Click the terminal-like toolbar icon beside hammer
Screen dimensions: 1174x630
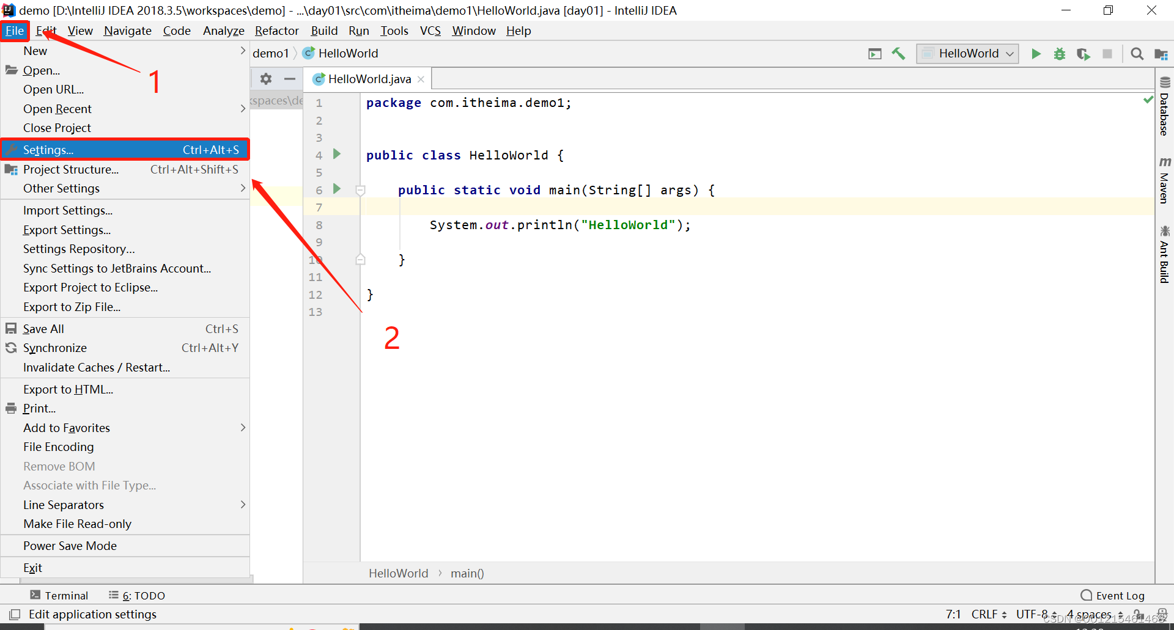click(x=875, y=54)
